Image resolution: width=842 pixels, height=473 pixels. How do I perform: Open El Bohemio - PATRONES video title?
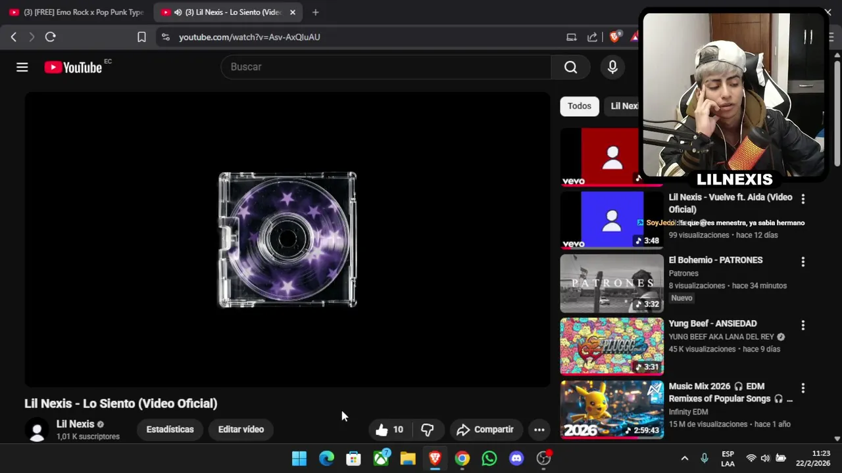coord(716,260)
